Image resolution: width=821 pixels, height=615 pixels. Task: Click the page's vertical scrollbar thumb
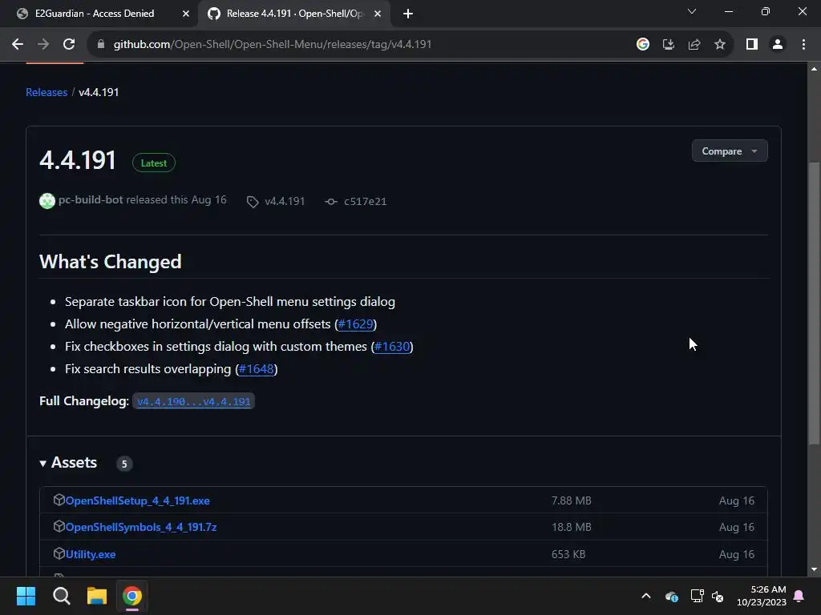click(x=814, y=303)
